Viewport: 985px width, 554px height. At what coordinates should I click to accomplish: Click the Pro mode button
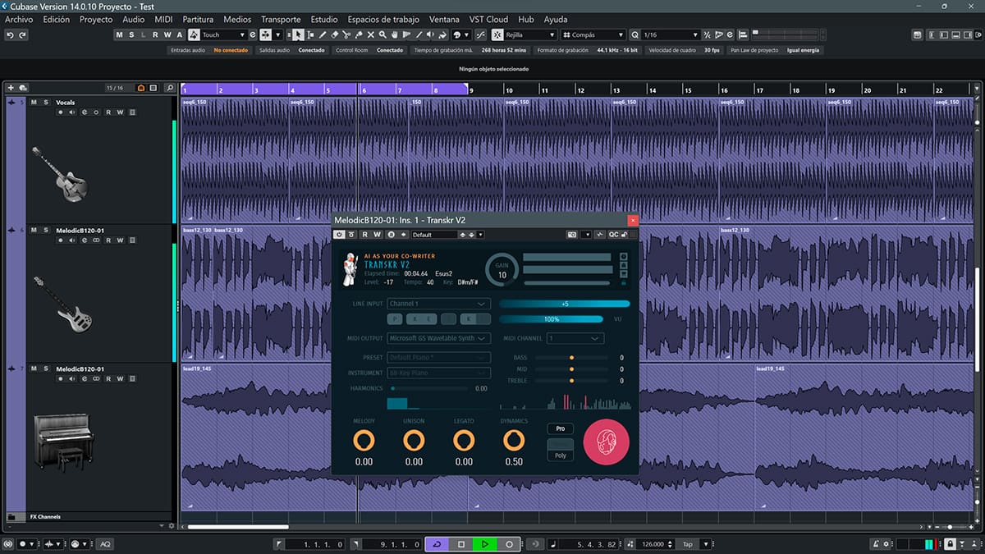tap(561, 428)
